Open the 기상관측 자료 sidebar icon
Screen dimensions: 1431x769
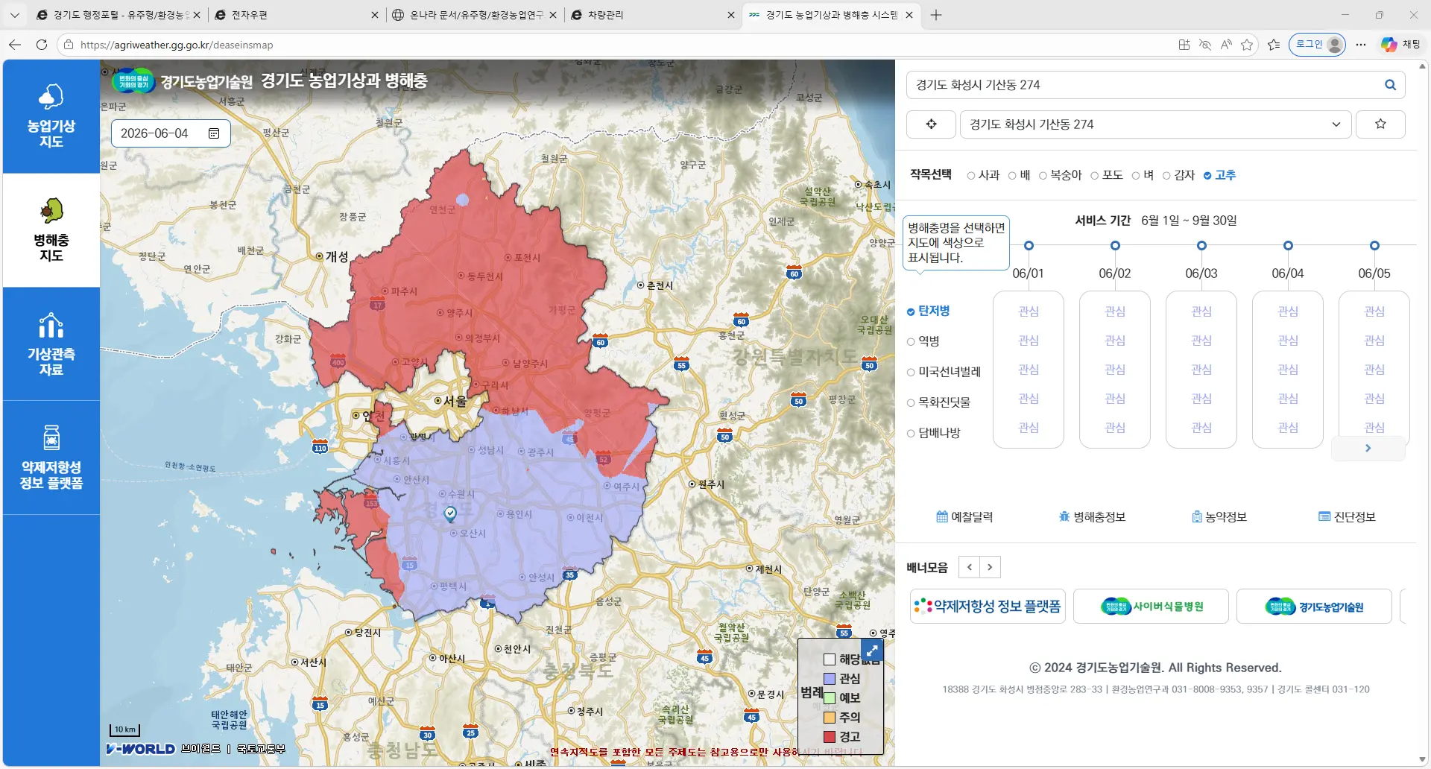point(51,344)
